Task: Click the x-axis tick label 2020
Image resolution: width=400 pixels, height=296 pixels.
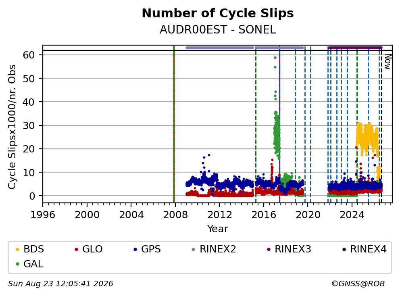Action: [308, 215]
